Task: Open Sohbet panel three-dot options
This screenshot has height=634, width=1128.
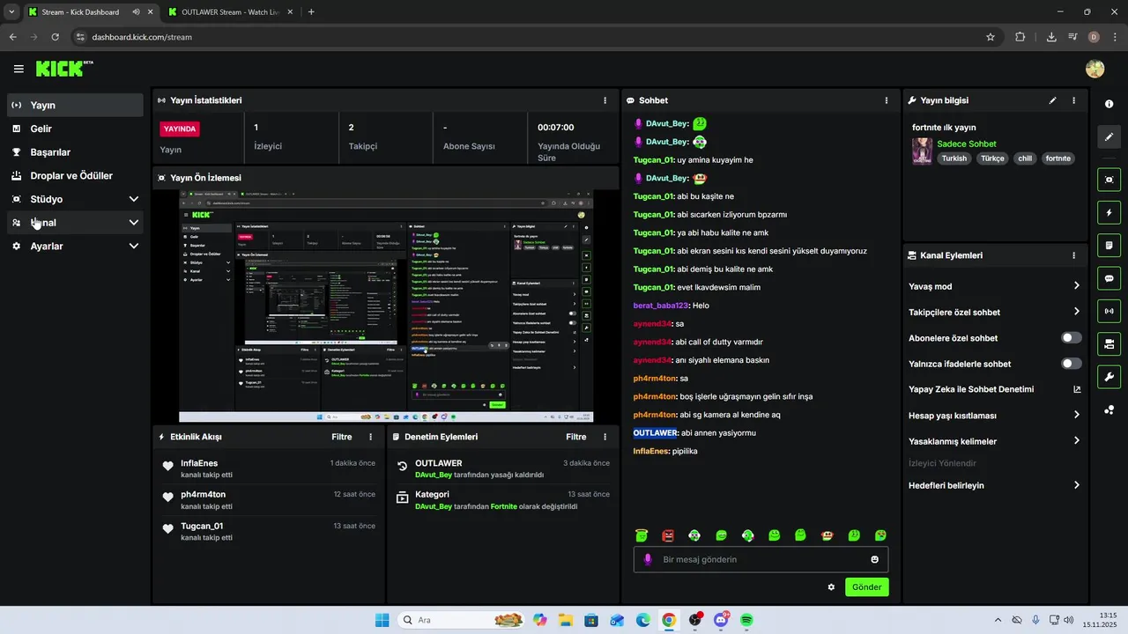Action: pyautogui.click(x=887, y=100)
